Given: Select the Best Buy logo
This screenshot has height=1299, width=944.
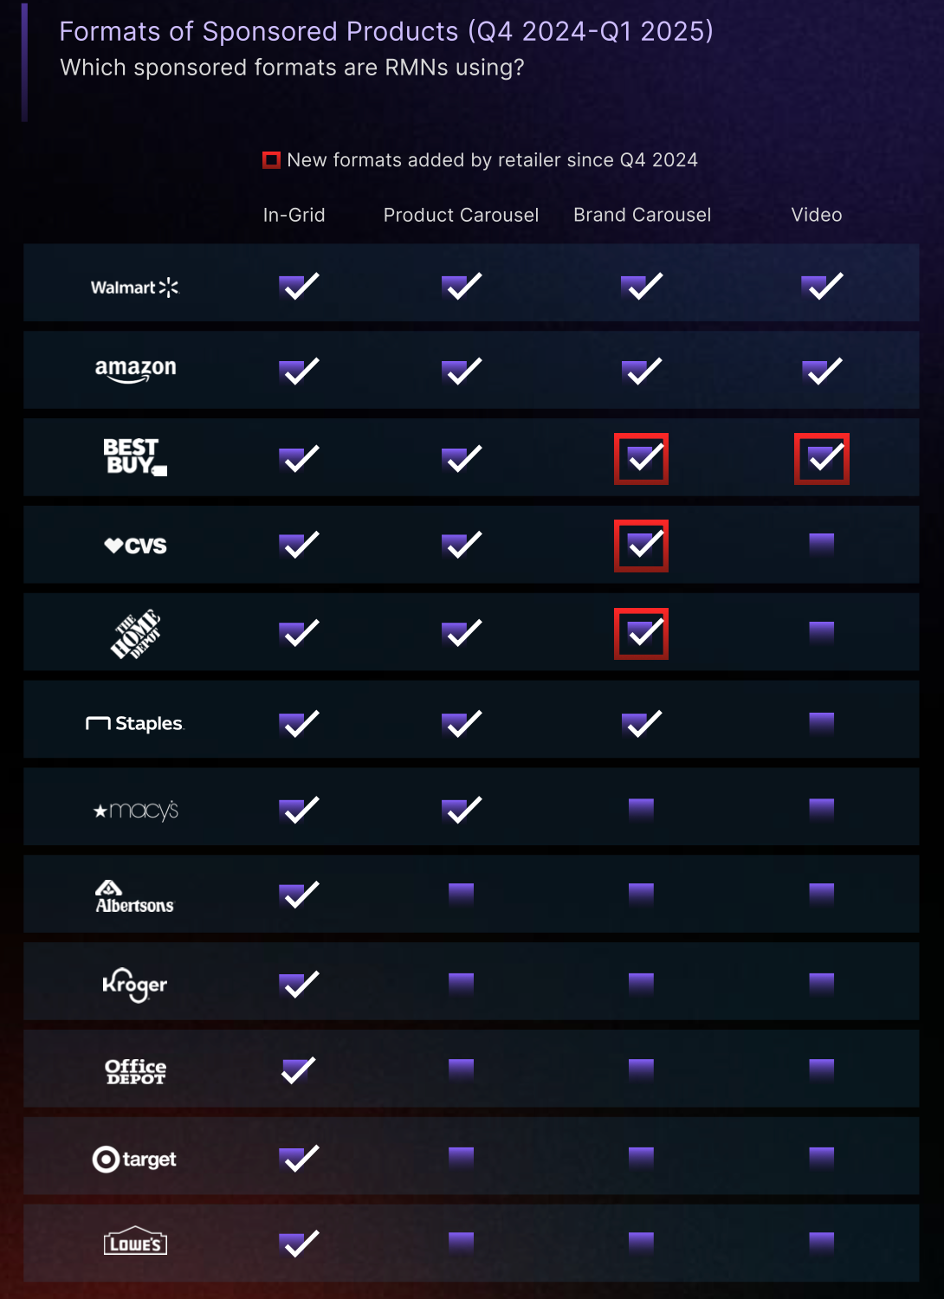Looking at the screenshot, I should 135,457.
